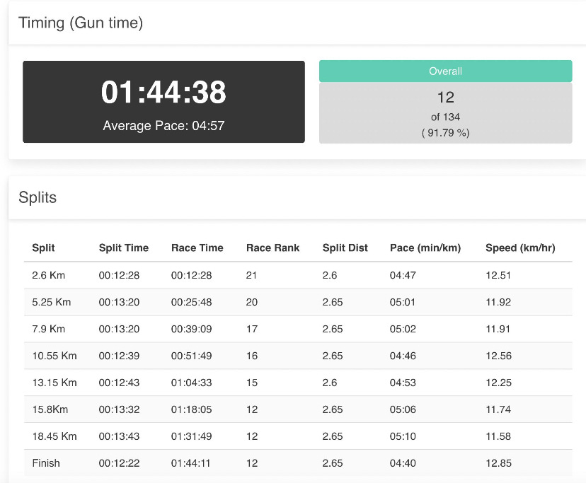Viewport: 586px width, 483px height.
Task: Click split time 00:12:39 cell
Action: coord(119,356)
